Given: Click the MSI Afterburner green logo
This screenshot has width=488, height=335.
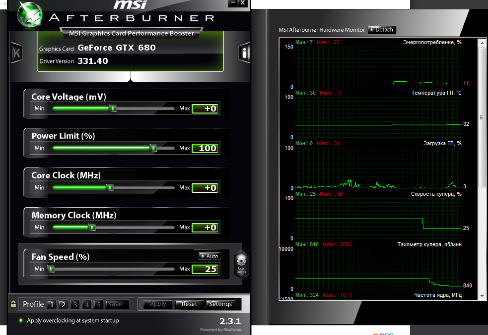Looking at the screenshot, I should tap(30, 14).
